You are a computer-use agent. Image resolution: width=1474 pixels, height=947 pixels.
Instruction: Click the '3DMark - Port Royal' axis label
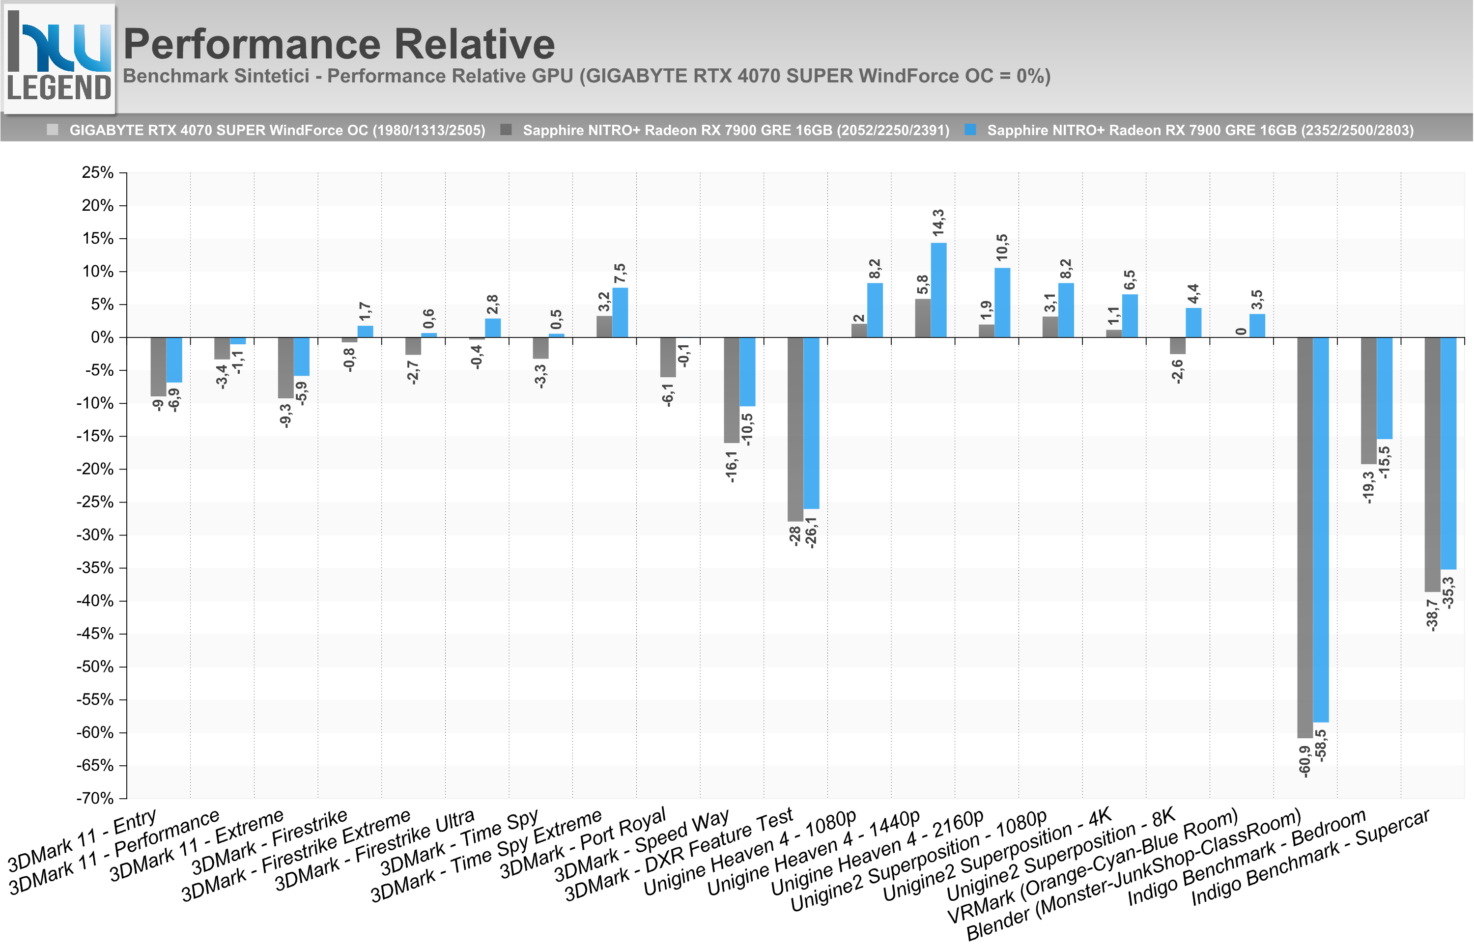click(582, 843)
